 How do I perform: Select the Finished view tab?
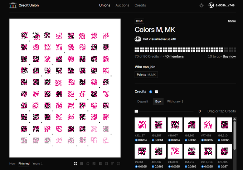24,164
